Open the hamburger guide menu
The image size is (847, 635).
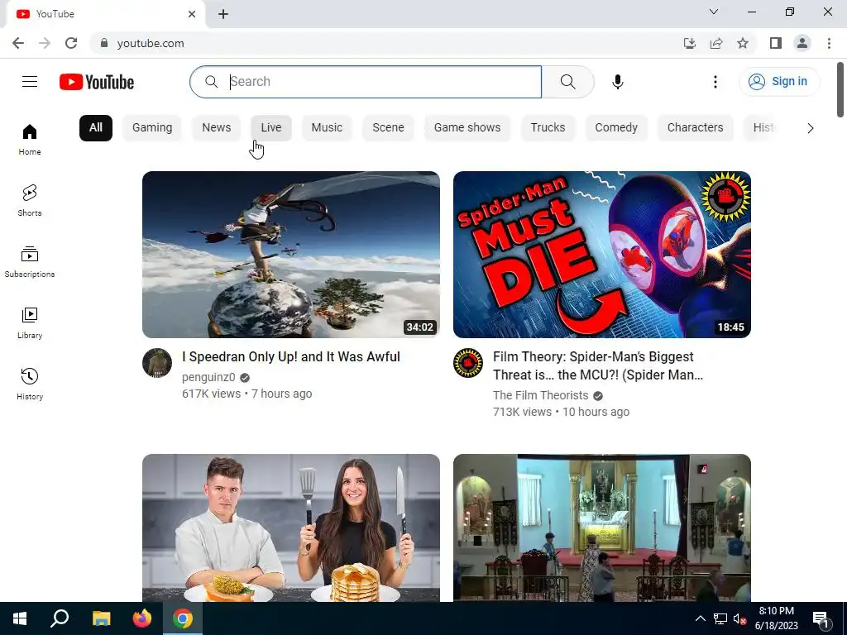pos(30,82)
